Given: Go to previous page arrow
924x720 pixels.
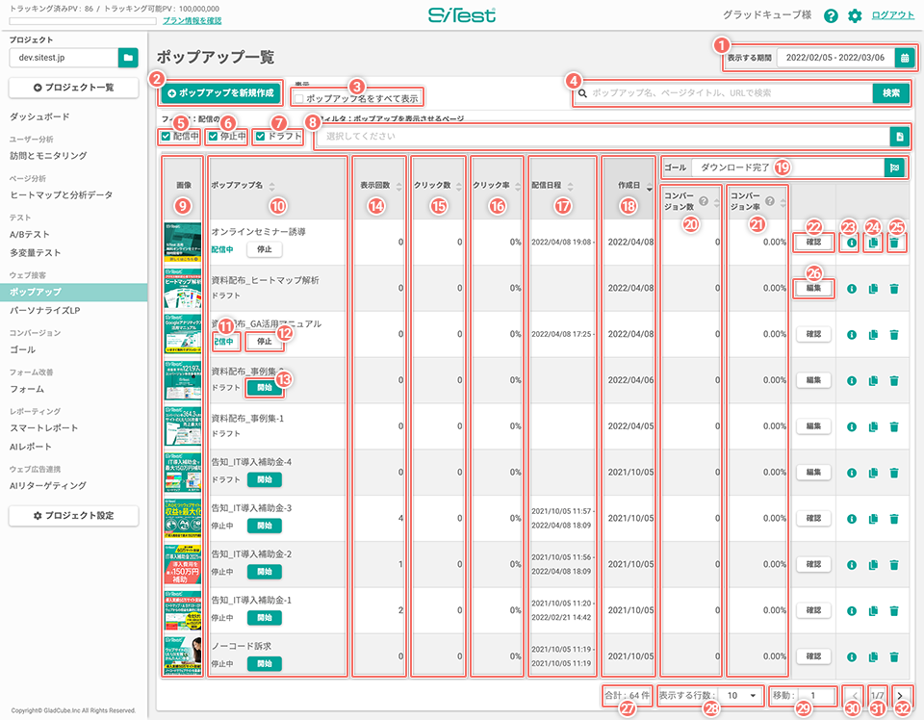Looking at the screenshot, I should (x=855, y=696).
